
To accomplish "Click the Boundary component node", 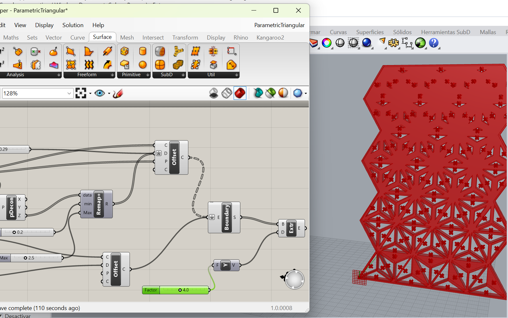I will pyautogui.click(x=227, y=218).
